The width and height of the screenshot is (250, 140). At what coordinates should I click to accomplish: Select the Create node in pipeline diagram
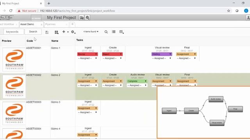click(191, 110)
